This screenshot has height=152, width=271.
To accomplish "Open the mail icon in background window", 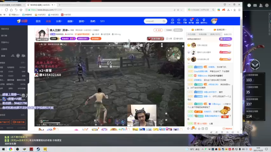I will (x=255, y=5).
